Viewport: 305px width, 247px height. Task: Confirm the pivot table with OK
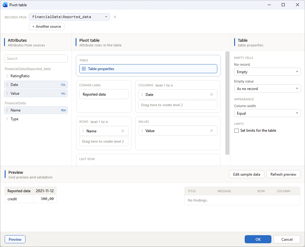pos(258,240)
